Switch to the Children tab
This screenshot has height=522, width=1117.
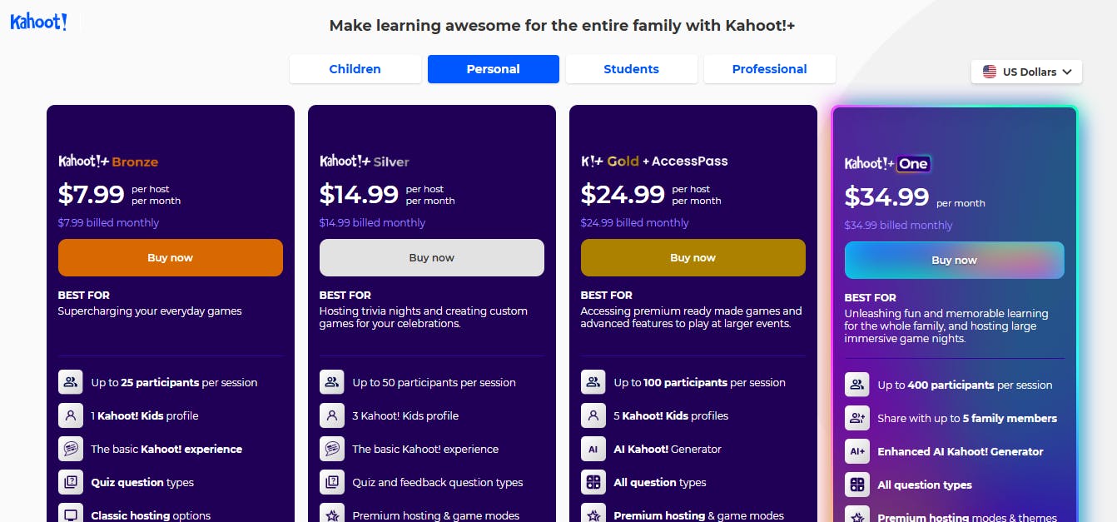(x=355, y=69)
